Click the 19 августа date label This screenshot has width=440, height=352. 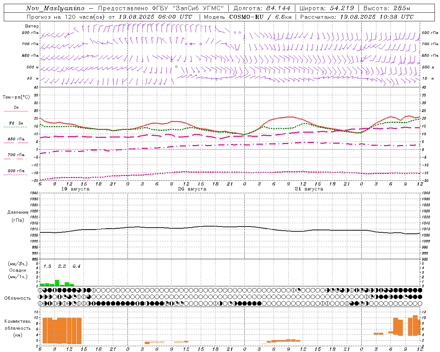tap(75, 189)
